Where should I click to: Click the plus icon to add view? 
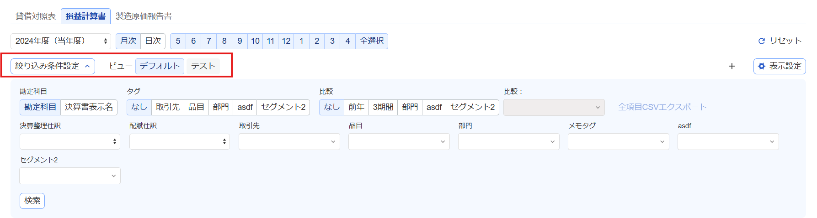(732, 66)
